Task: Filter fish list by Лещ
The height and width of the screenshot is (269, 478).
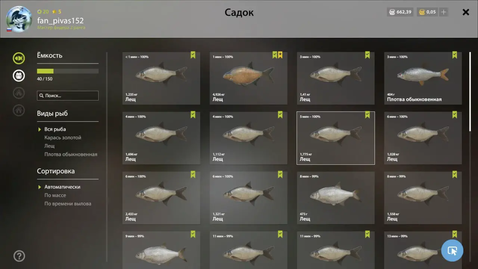Action: coord(50,146)
